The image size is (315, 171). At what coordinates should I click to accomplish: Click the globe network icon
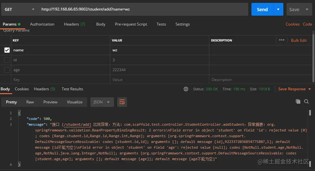tap(186, 89)
